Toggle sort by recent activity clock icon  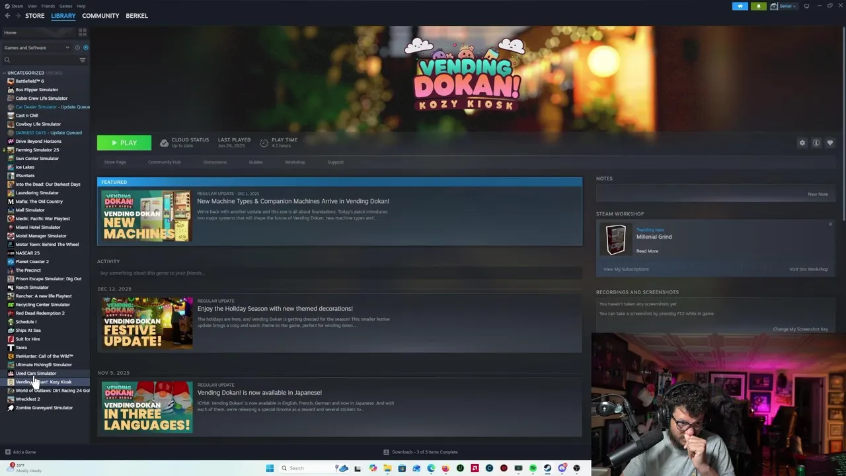pyautogui.click(x=77, y=48)
